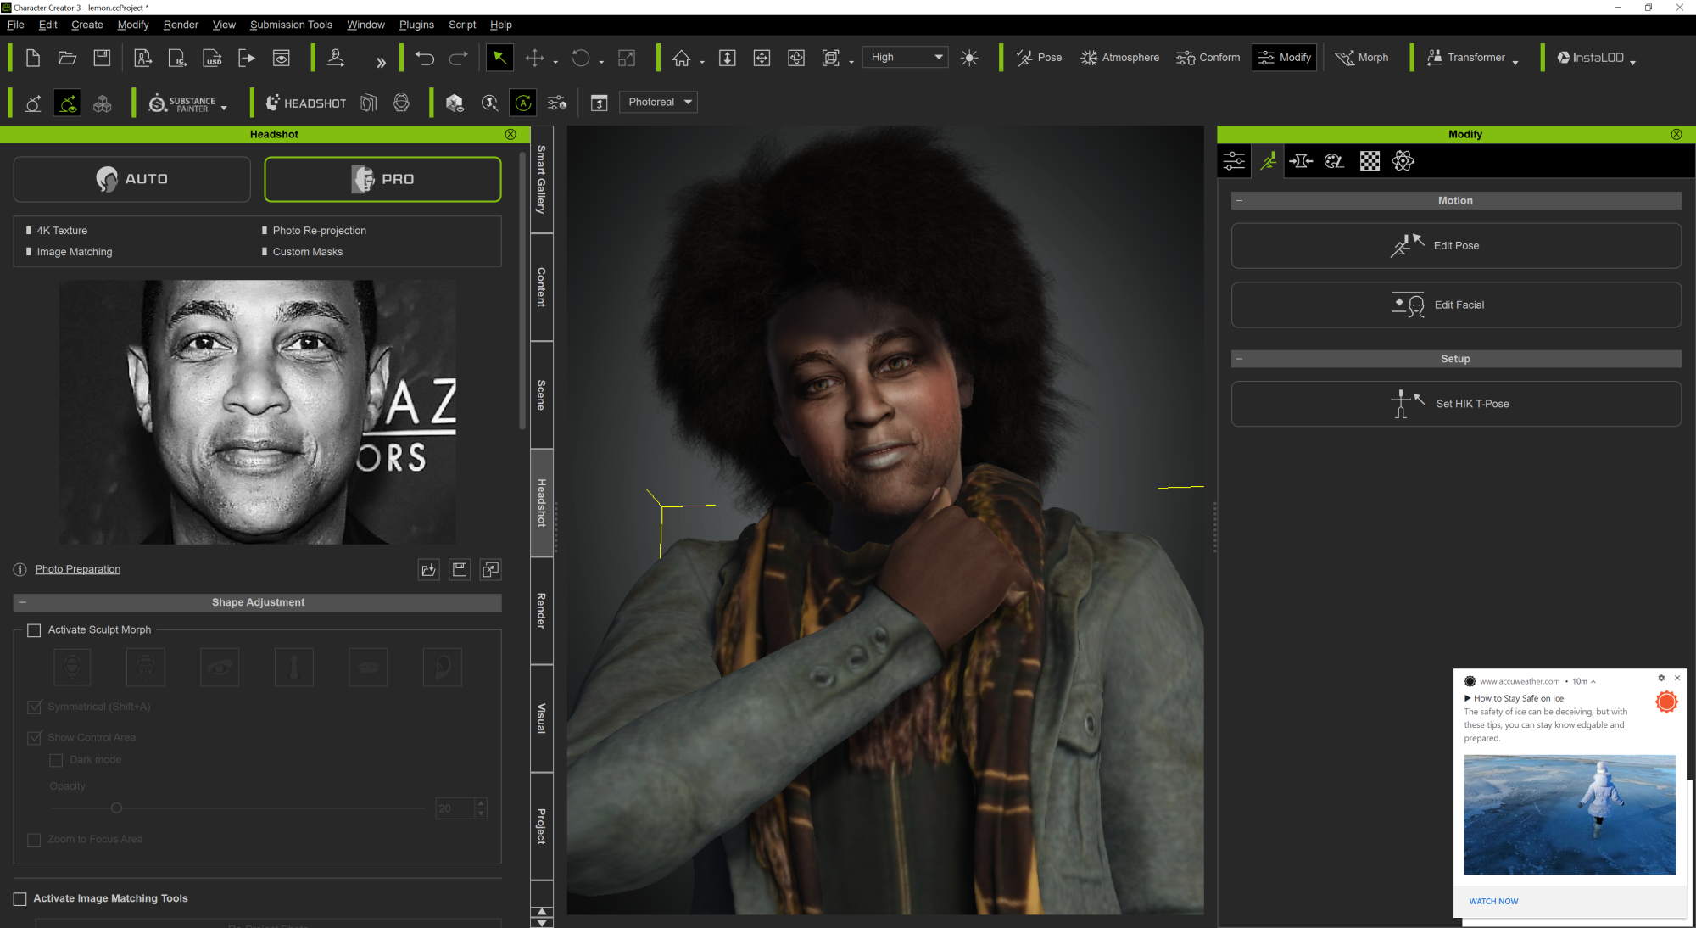Expand the toolbar overflow chevron
Screen dimensions: 1696x928
tap(381, 61)
